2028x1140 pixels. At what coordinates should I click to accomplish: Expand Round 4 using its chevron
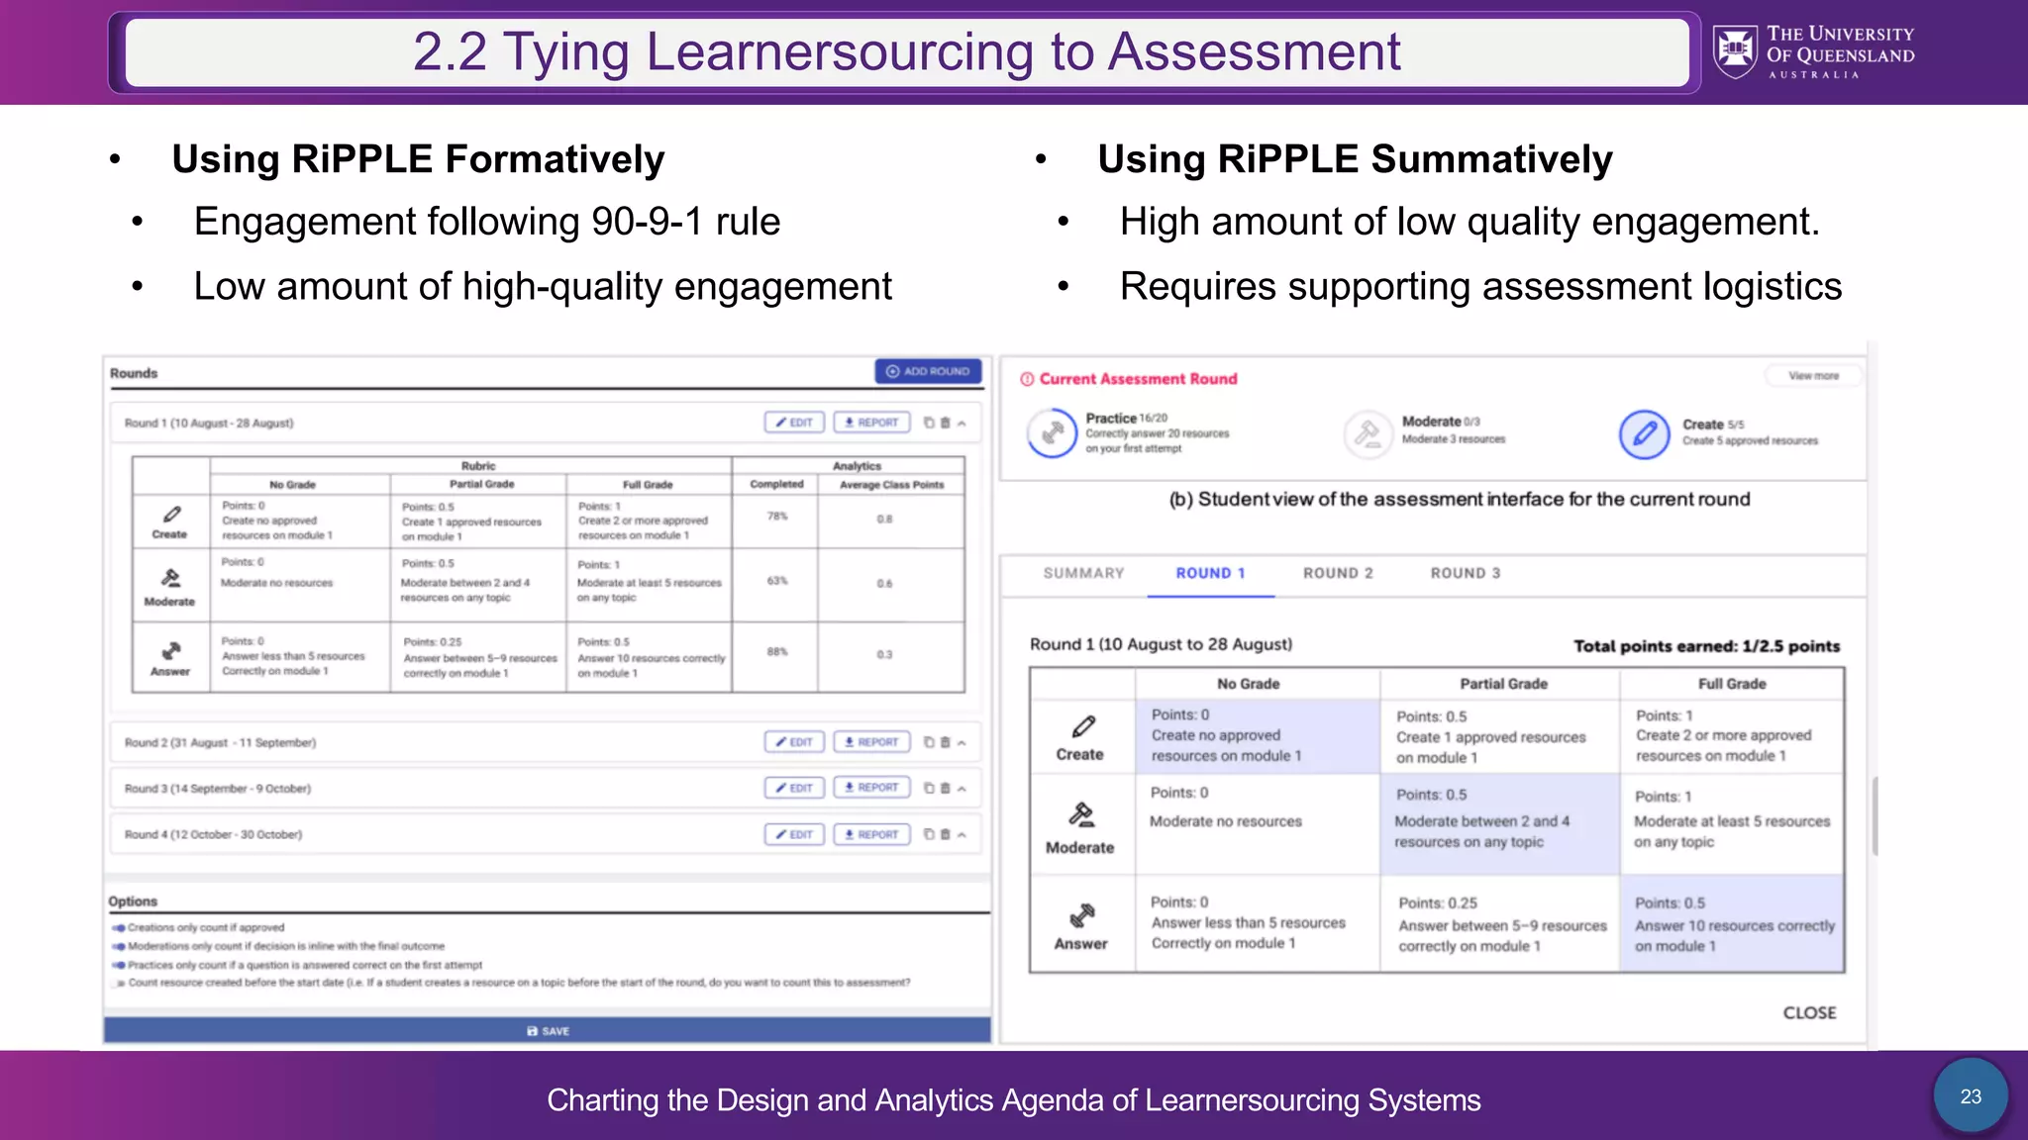tap(962, 834)
